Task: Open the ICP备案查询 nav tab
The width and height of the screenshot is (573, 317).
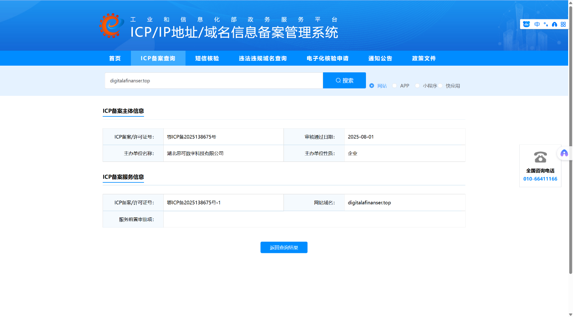Action: coord(158,58)
